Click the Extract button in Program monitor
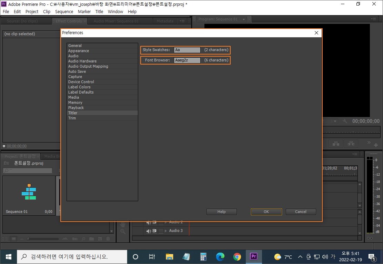Viewport: 383px width, 264px height. 351,144
